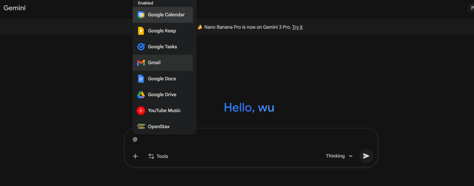
Task: Choose Gmail in the apps menu
Action: click(163, 63)
